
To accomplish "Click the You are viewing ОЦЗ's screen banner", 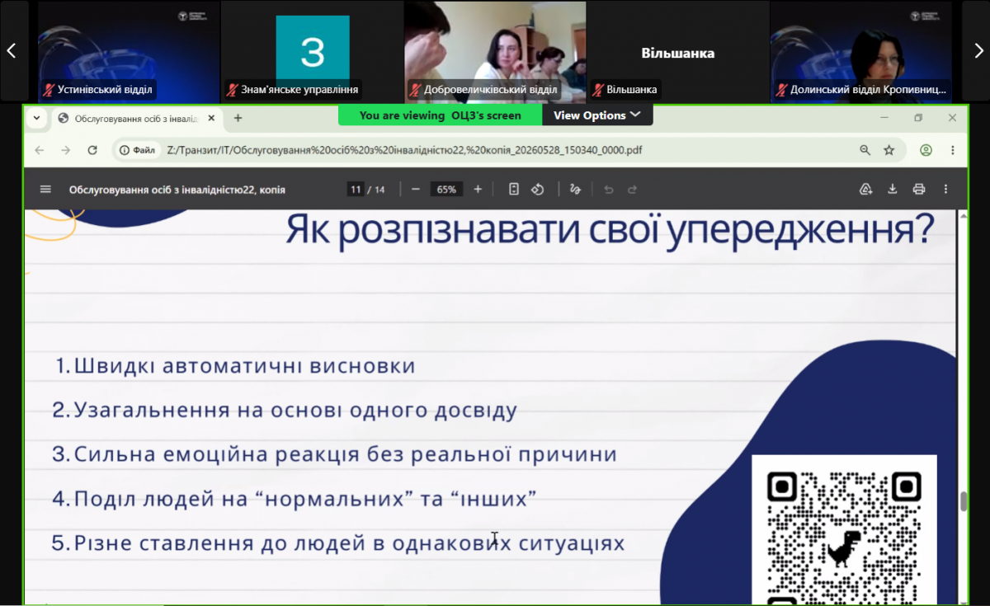I will pyautogui.click(x=441, y=115).
